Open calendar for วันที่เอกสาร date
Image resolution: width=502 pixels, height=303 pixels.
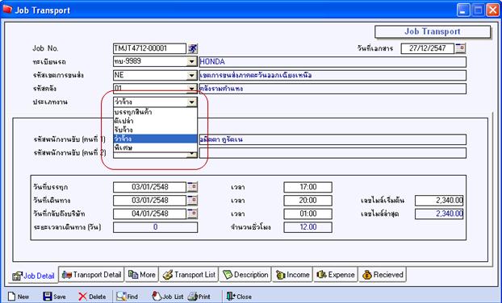[x=460, y=48]
